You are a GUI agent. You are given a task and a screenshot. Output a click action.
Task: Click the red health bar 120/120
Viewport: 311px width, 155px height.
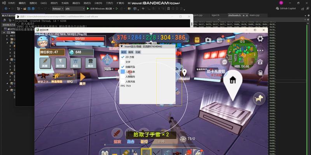(x=80, y=39)
